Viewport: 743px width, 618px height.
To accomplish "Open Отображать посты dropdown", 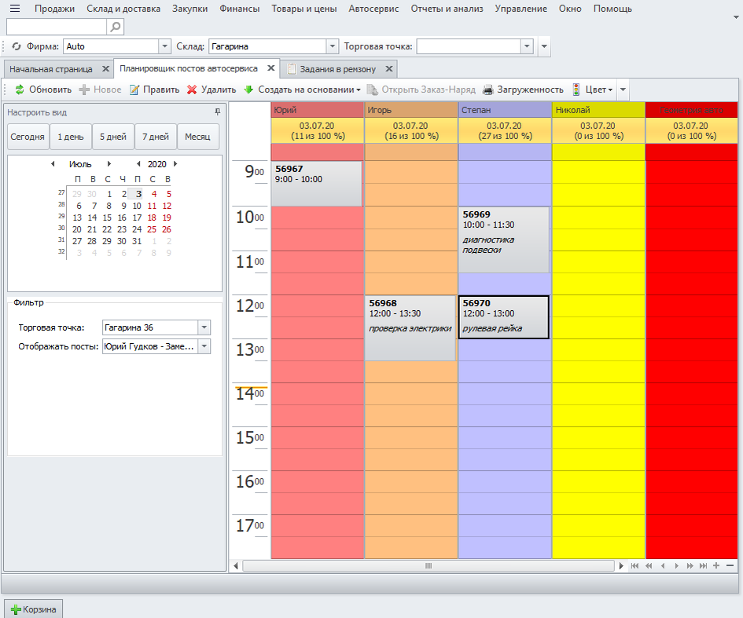I will tap(204, 346).
